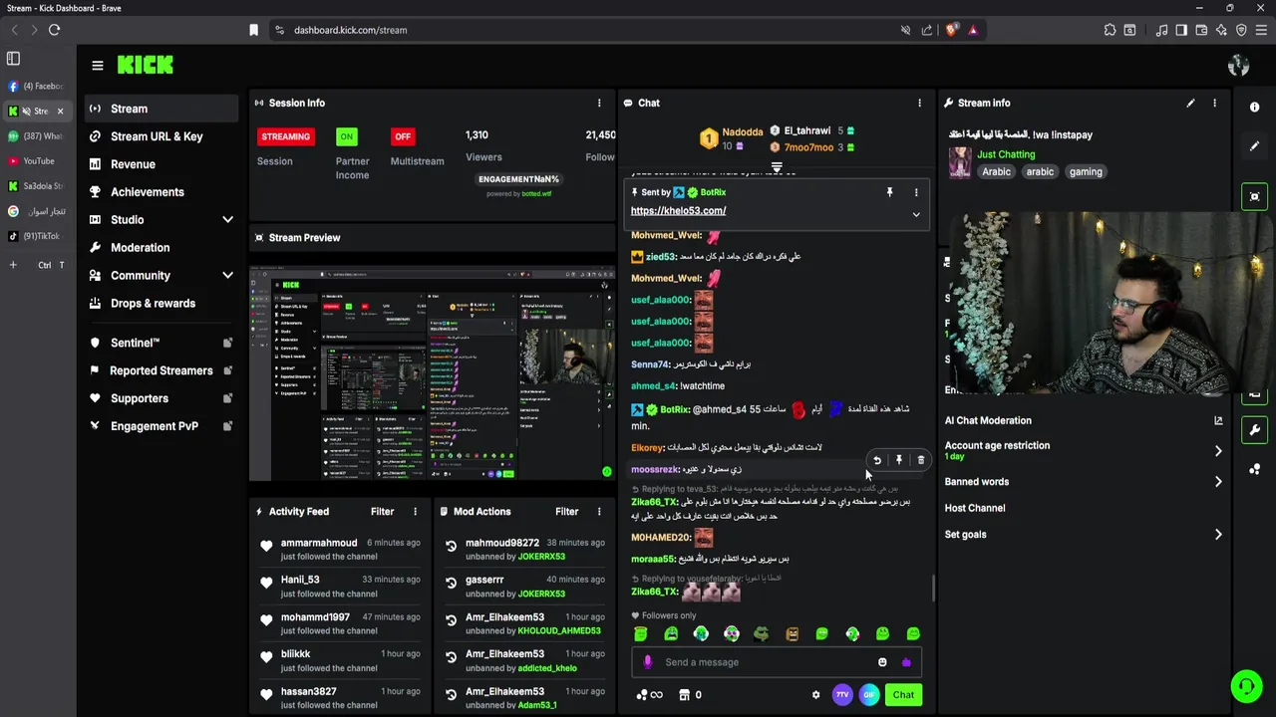Edit stream info with pencil icon
Screen dimensions: 1276x717
tap(1190, 103)
